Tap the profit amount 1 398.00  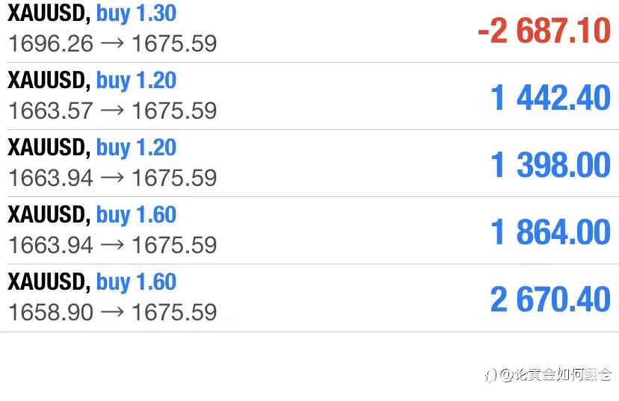550,165
